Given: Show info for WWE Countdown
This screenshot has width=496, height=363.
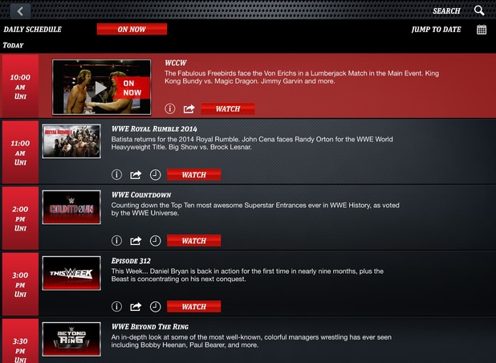Looking at the screenshot, I should tap(116, 240).
